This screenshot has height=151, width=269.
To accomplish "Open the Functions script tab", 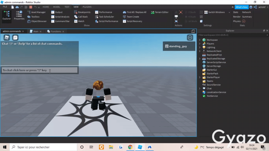I will pyautogui.click(x=56, y=31).
